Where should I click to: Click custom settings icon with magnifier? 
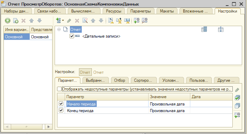tap(144, 21)
